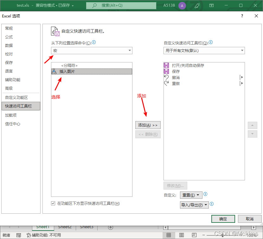The height and width of the screenshot is (239, 263).
Task: Click the purple 保存 disk icon
Action: [166, 71]
